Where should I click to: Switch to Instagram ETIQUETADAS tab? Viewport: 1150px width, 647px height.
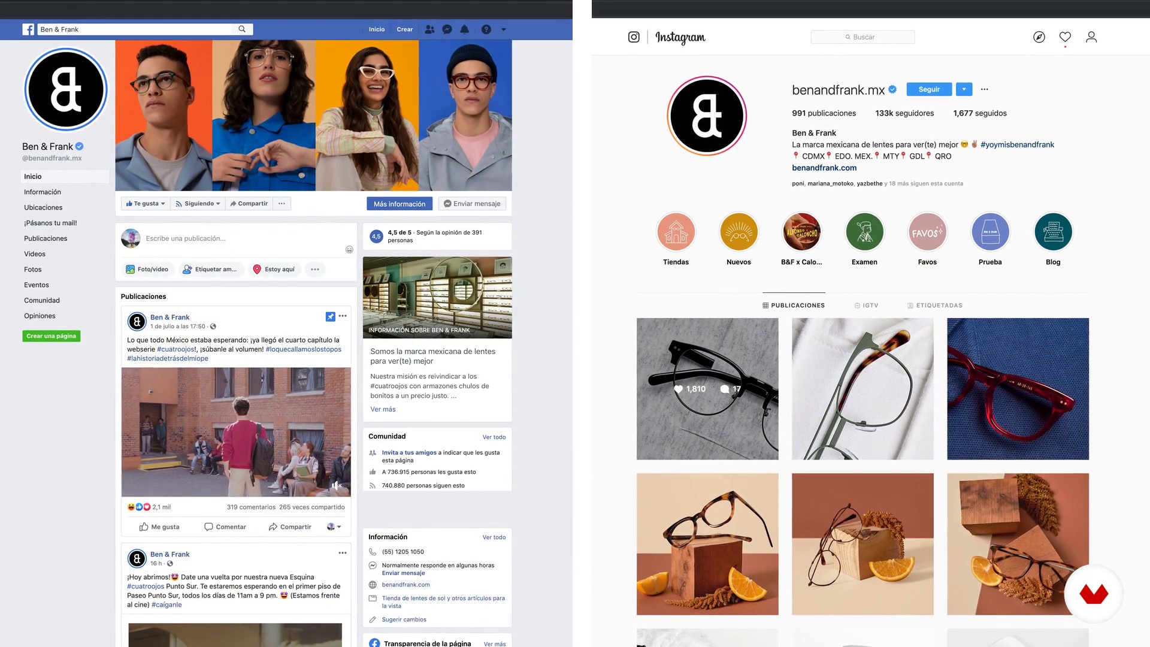[x=935, y=306]
